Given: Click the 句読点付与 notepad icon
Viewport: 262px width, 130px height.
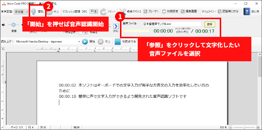Looking at the screenshot, I should click(118, 42).
